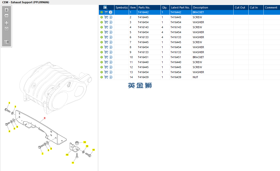The height and width of the screenshot is (171, 280).
Task: Zoom out of the parts diagram
Action: (7, 16)
